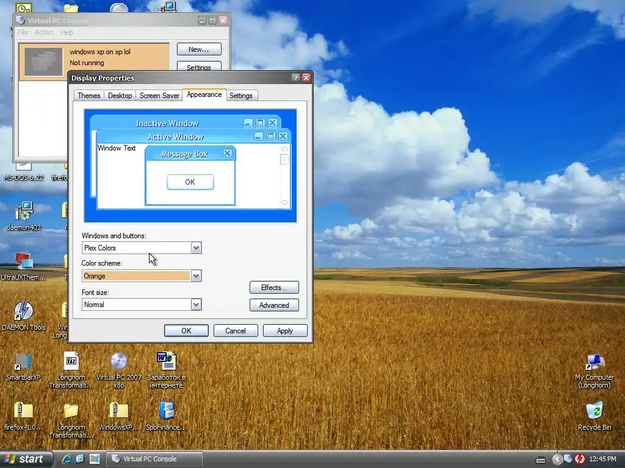Go to the Settings tab in Display Properties
The width and height of the screenshot is (625, 468).
pyautogui.click(x=240, y=96)
